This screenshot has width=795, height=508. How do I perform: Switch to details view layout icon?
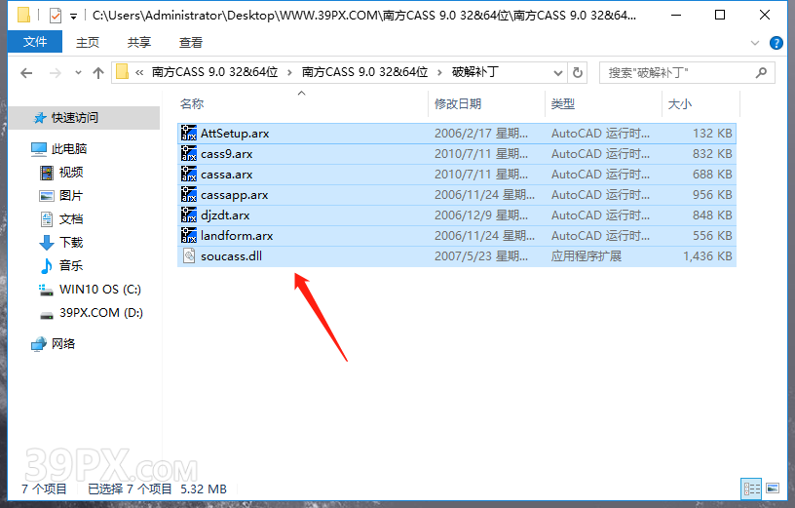(751, 488)
